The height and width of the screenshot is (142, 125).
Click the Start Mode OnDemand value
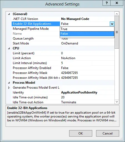(x=69, y=43)
